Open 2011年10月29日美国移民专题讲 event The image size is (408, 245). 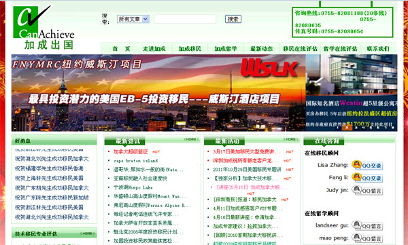(248, 170)
